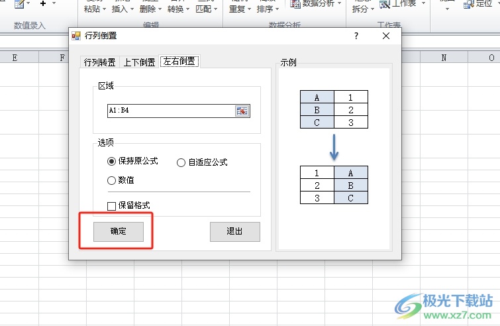The width and height of the screenshot is (500, 326).
Task: Choose the 数值 radio option
Action: coord(111,180)
